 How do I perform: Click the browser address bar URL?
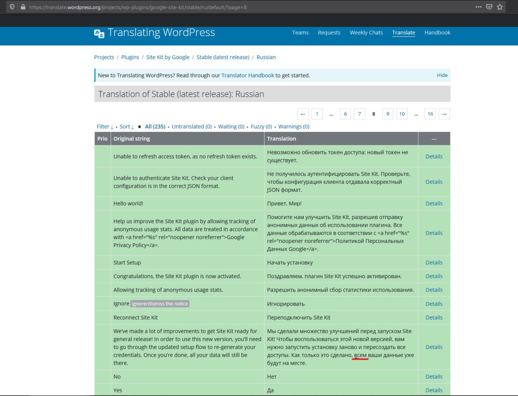click(x=138, y=7)
